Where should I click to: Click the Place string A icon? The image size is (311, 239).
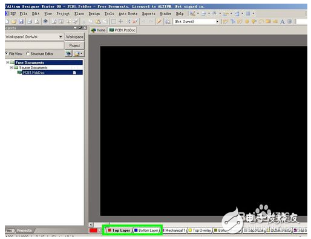tap(283, 22)
